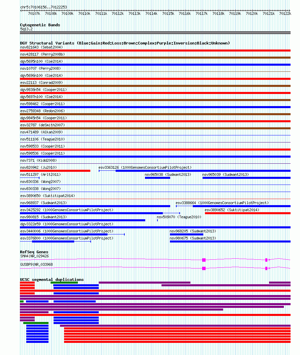The height and width of the screenshot is (355, 300).
Task: Select esv3890650 (Suktitipat2014) label
Action: (x=48, y=196)
